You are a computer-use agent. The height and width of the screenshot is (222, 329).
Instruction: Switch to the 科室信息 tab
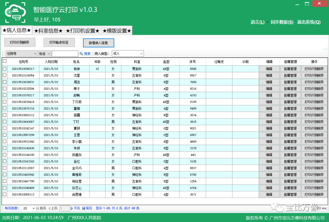(x=48, y=31)
